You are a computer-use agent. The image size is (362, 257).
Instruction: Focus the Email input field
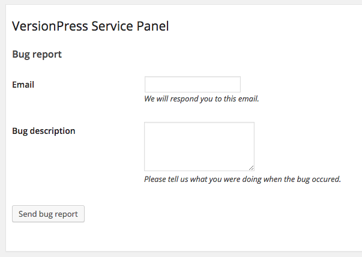pyautogui.click(x=192, y=84)
